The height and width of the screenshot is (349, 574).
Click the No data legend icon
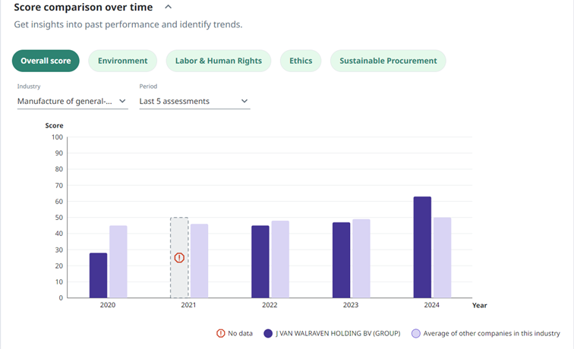tap(222, 333)
